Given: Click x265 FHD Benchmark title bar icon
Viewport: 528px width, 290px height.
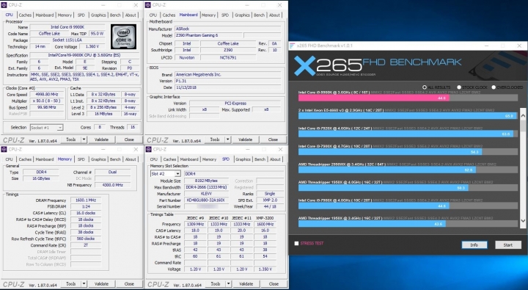Looking at the screenshot, I should pos(292,46).
